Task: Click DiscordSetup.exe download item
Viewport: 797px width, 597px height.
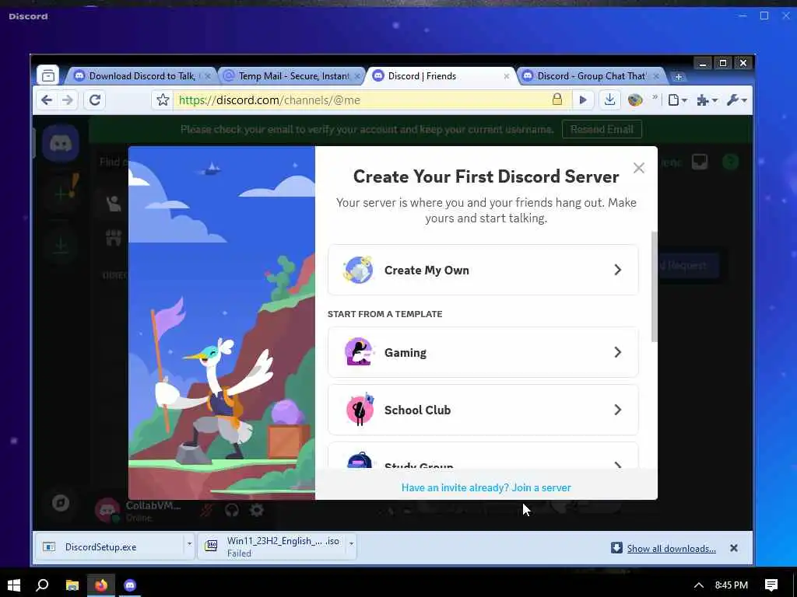Action: (111, 546)
